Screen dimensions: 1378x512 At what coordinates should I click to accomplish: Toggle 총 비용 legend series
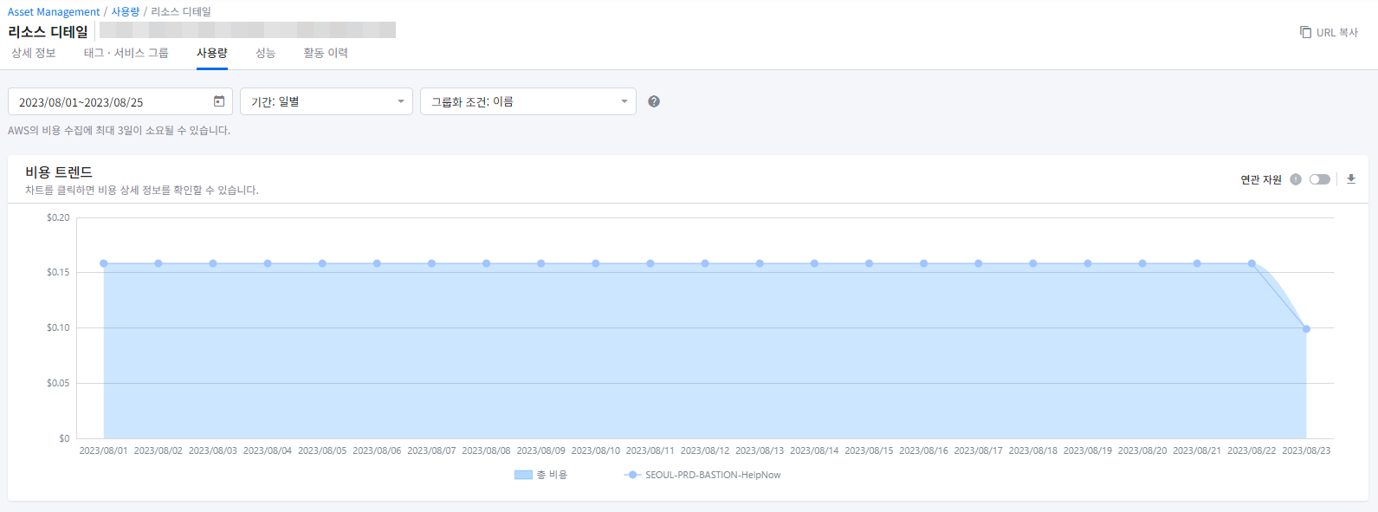541,475
